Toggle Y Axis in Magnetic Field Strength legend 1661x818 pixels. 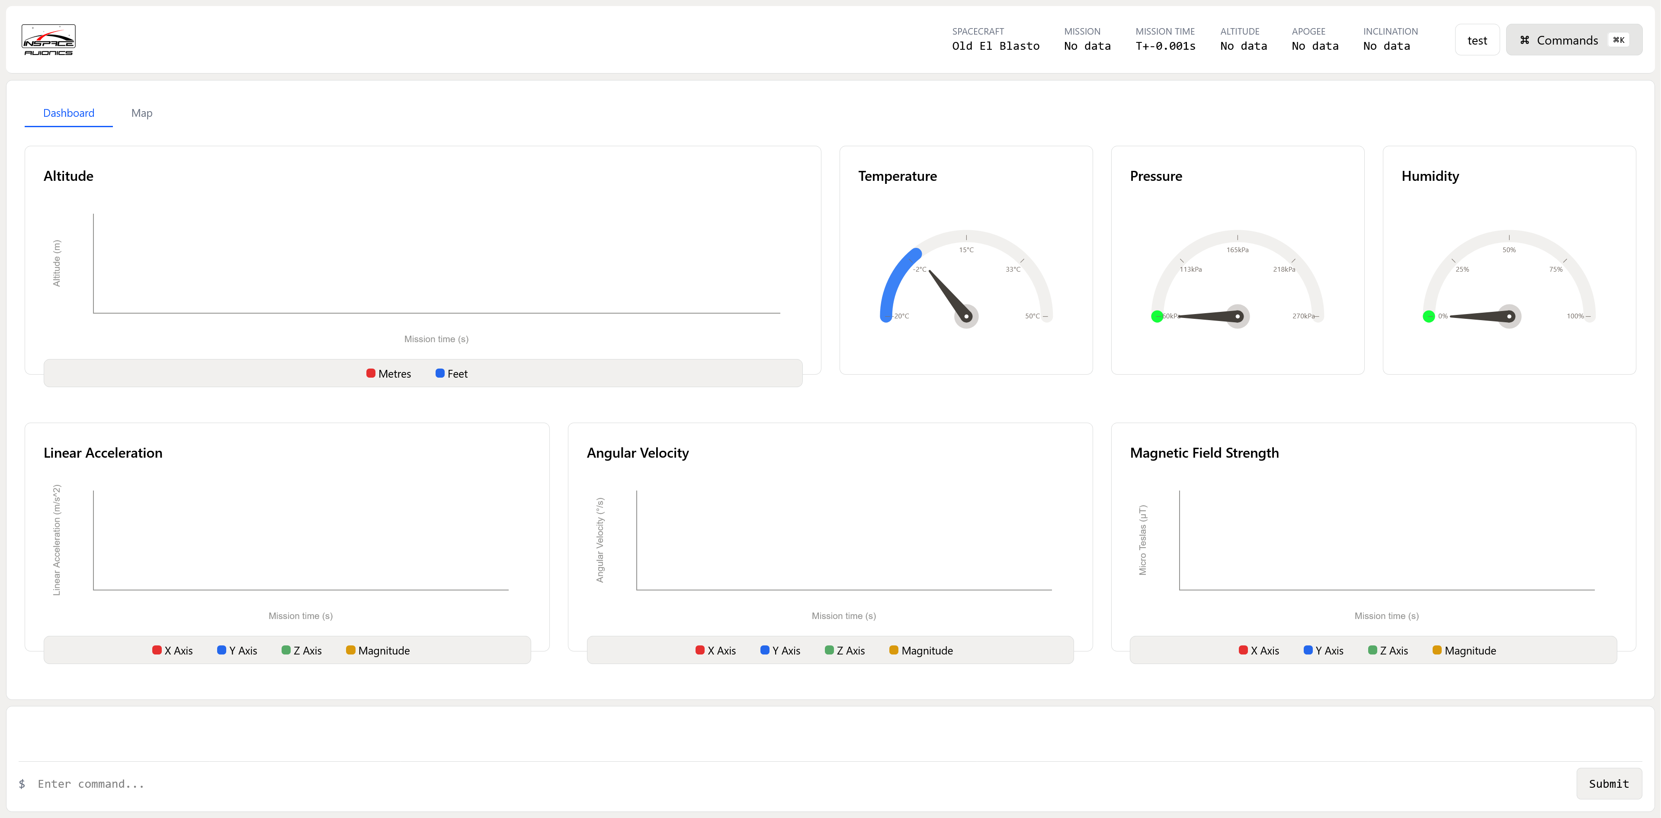pos(1324,651)
